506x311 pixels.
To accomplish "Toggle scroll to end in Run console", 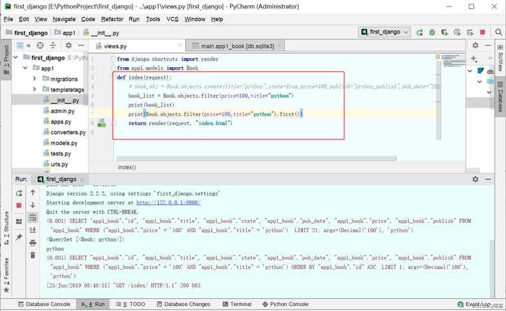I will 33,230.
